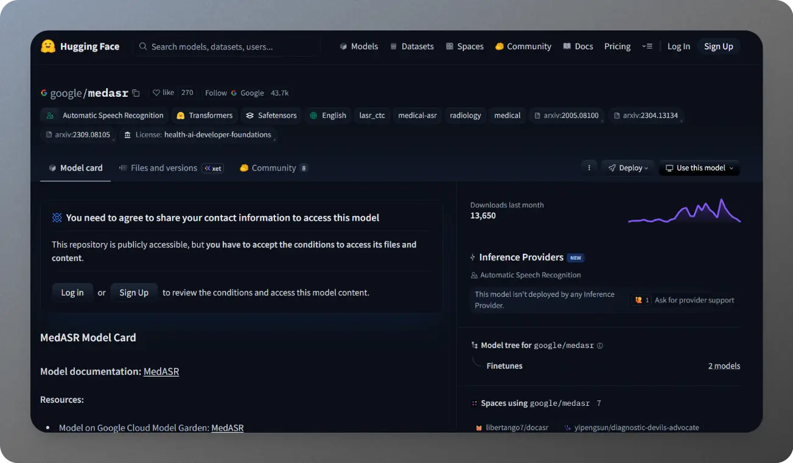Click Sign Up button in gated notice
This screenshot has height=463, width=793.
[134, 293]
